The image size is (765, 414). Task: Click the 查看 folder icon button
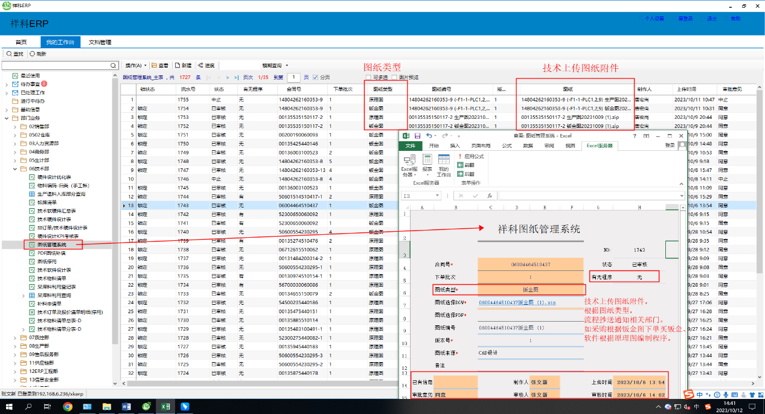pyautogui.click(x=155, y=65)
